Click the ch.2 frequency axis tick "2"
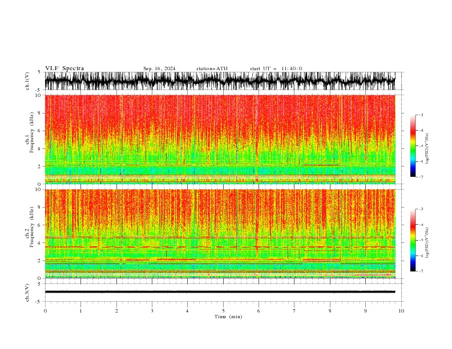The image size is (452, 349). [x=39, y=261]
